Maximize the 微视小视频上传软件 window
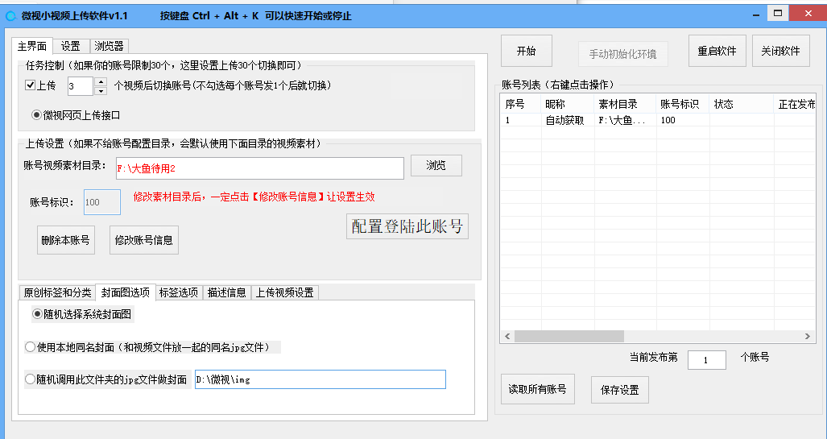Screen dimensions: 827x439 [778, 13]
